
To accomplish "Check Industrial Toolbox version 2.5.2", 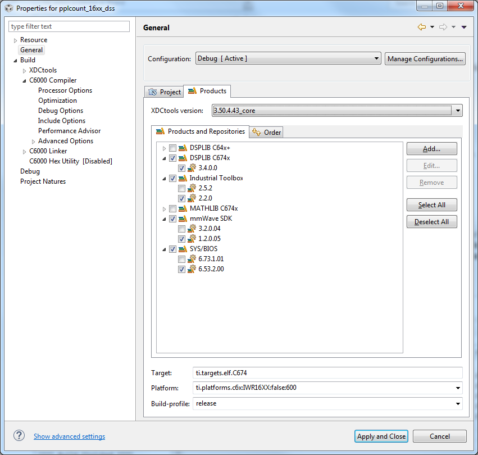I will point(181,189).
